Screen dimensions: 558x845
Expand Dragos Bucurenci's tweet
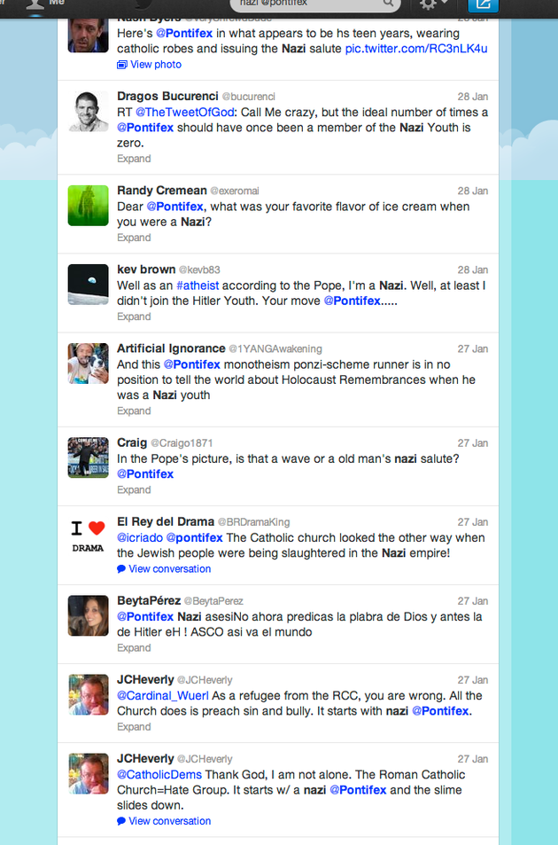pyautogui.click(x=134, y=159)
